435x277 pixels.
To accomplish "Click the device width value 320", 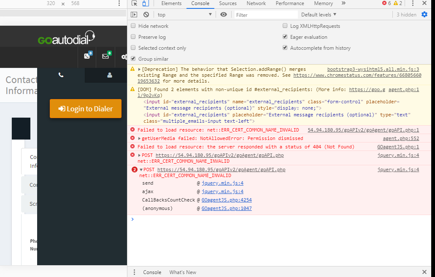I will [x=51, y=3].
